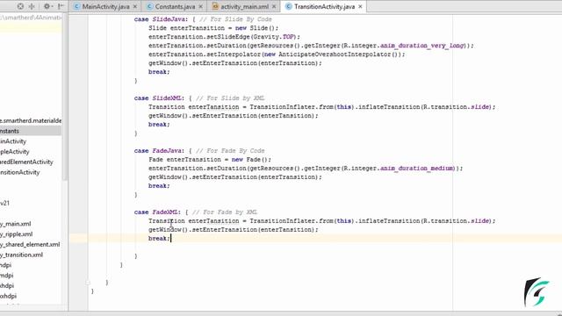Select the smartherd.materialde package in project tree

[31, 121]
